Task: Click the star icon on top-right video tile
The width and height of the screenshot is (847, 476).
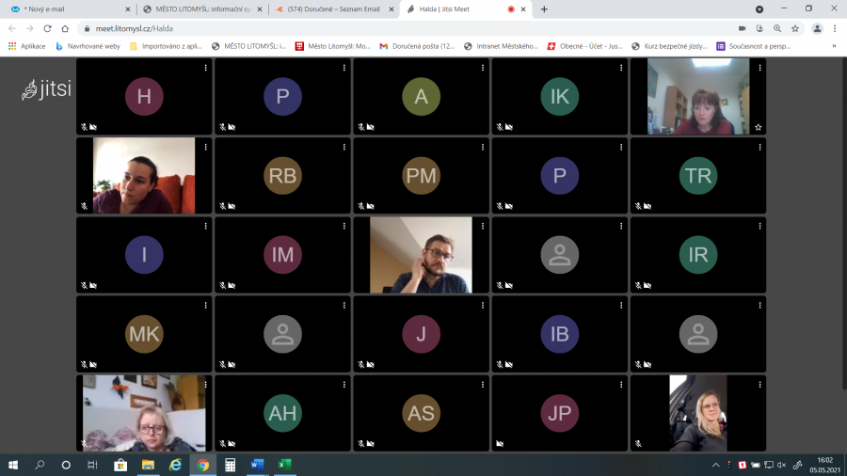Action: [x=759, y=127]
